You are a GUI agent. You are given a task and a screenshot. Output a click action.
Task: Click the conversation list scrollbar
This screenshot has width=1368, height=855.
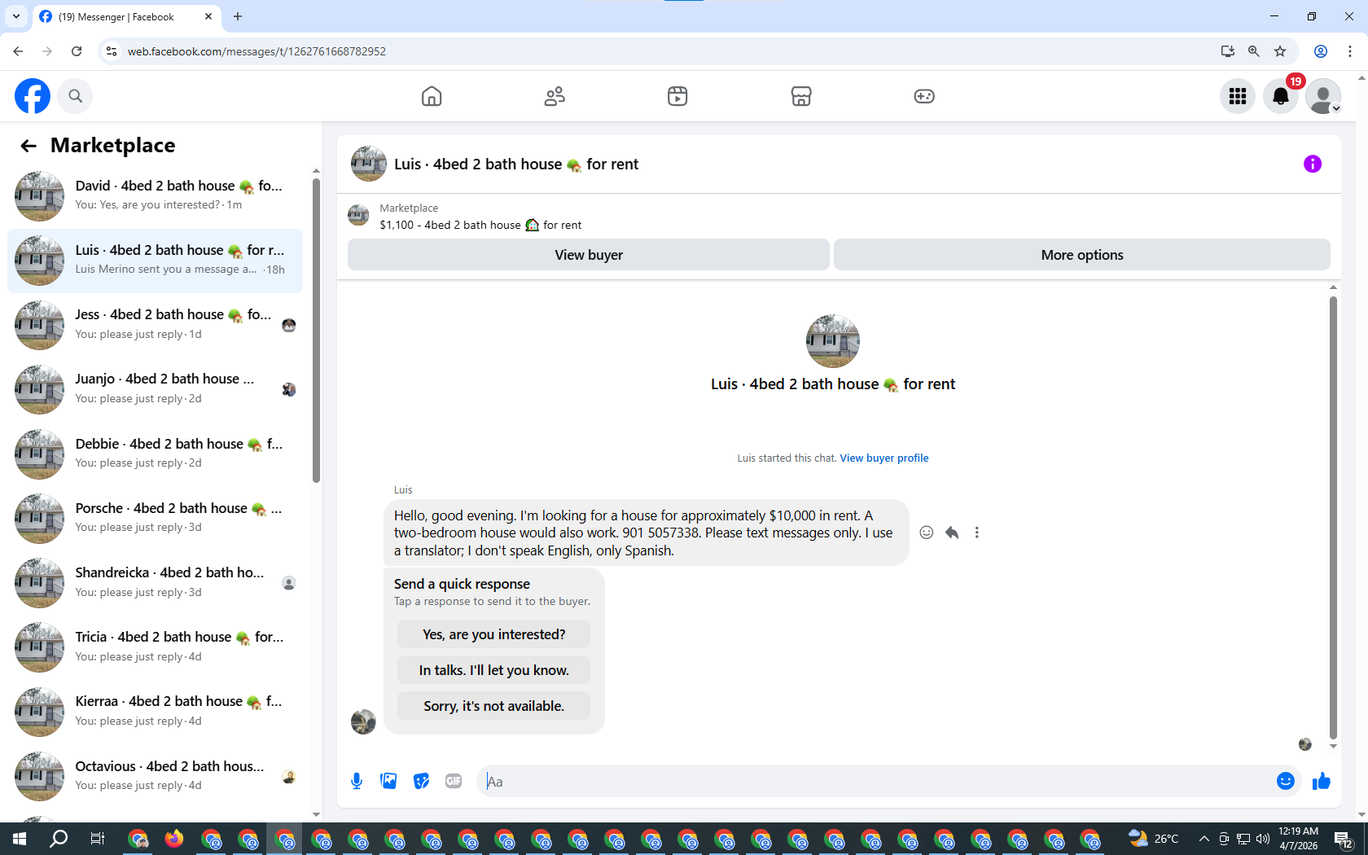tap(316, 330)
